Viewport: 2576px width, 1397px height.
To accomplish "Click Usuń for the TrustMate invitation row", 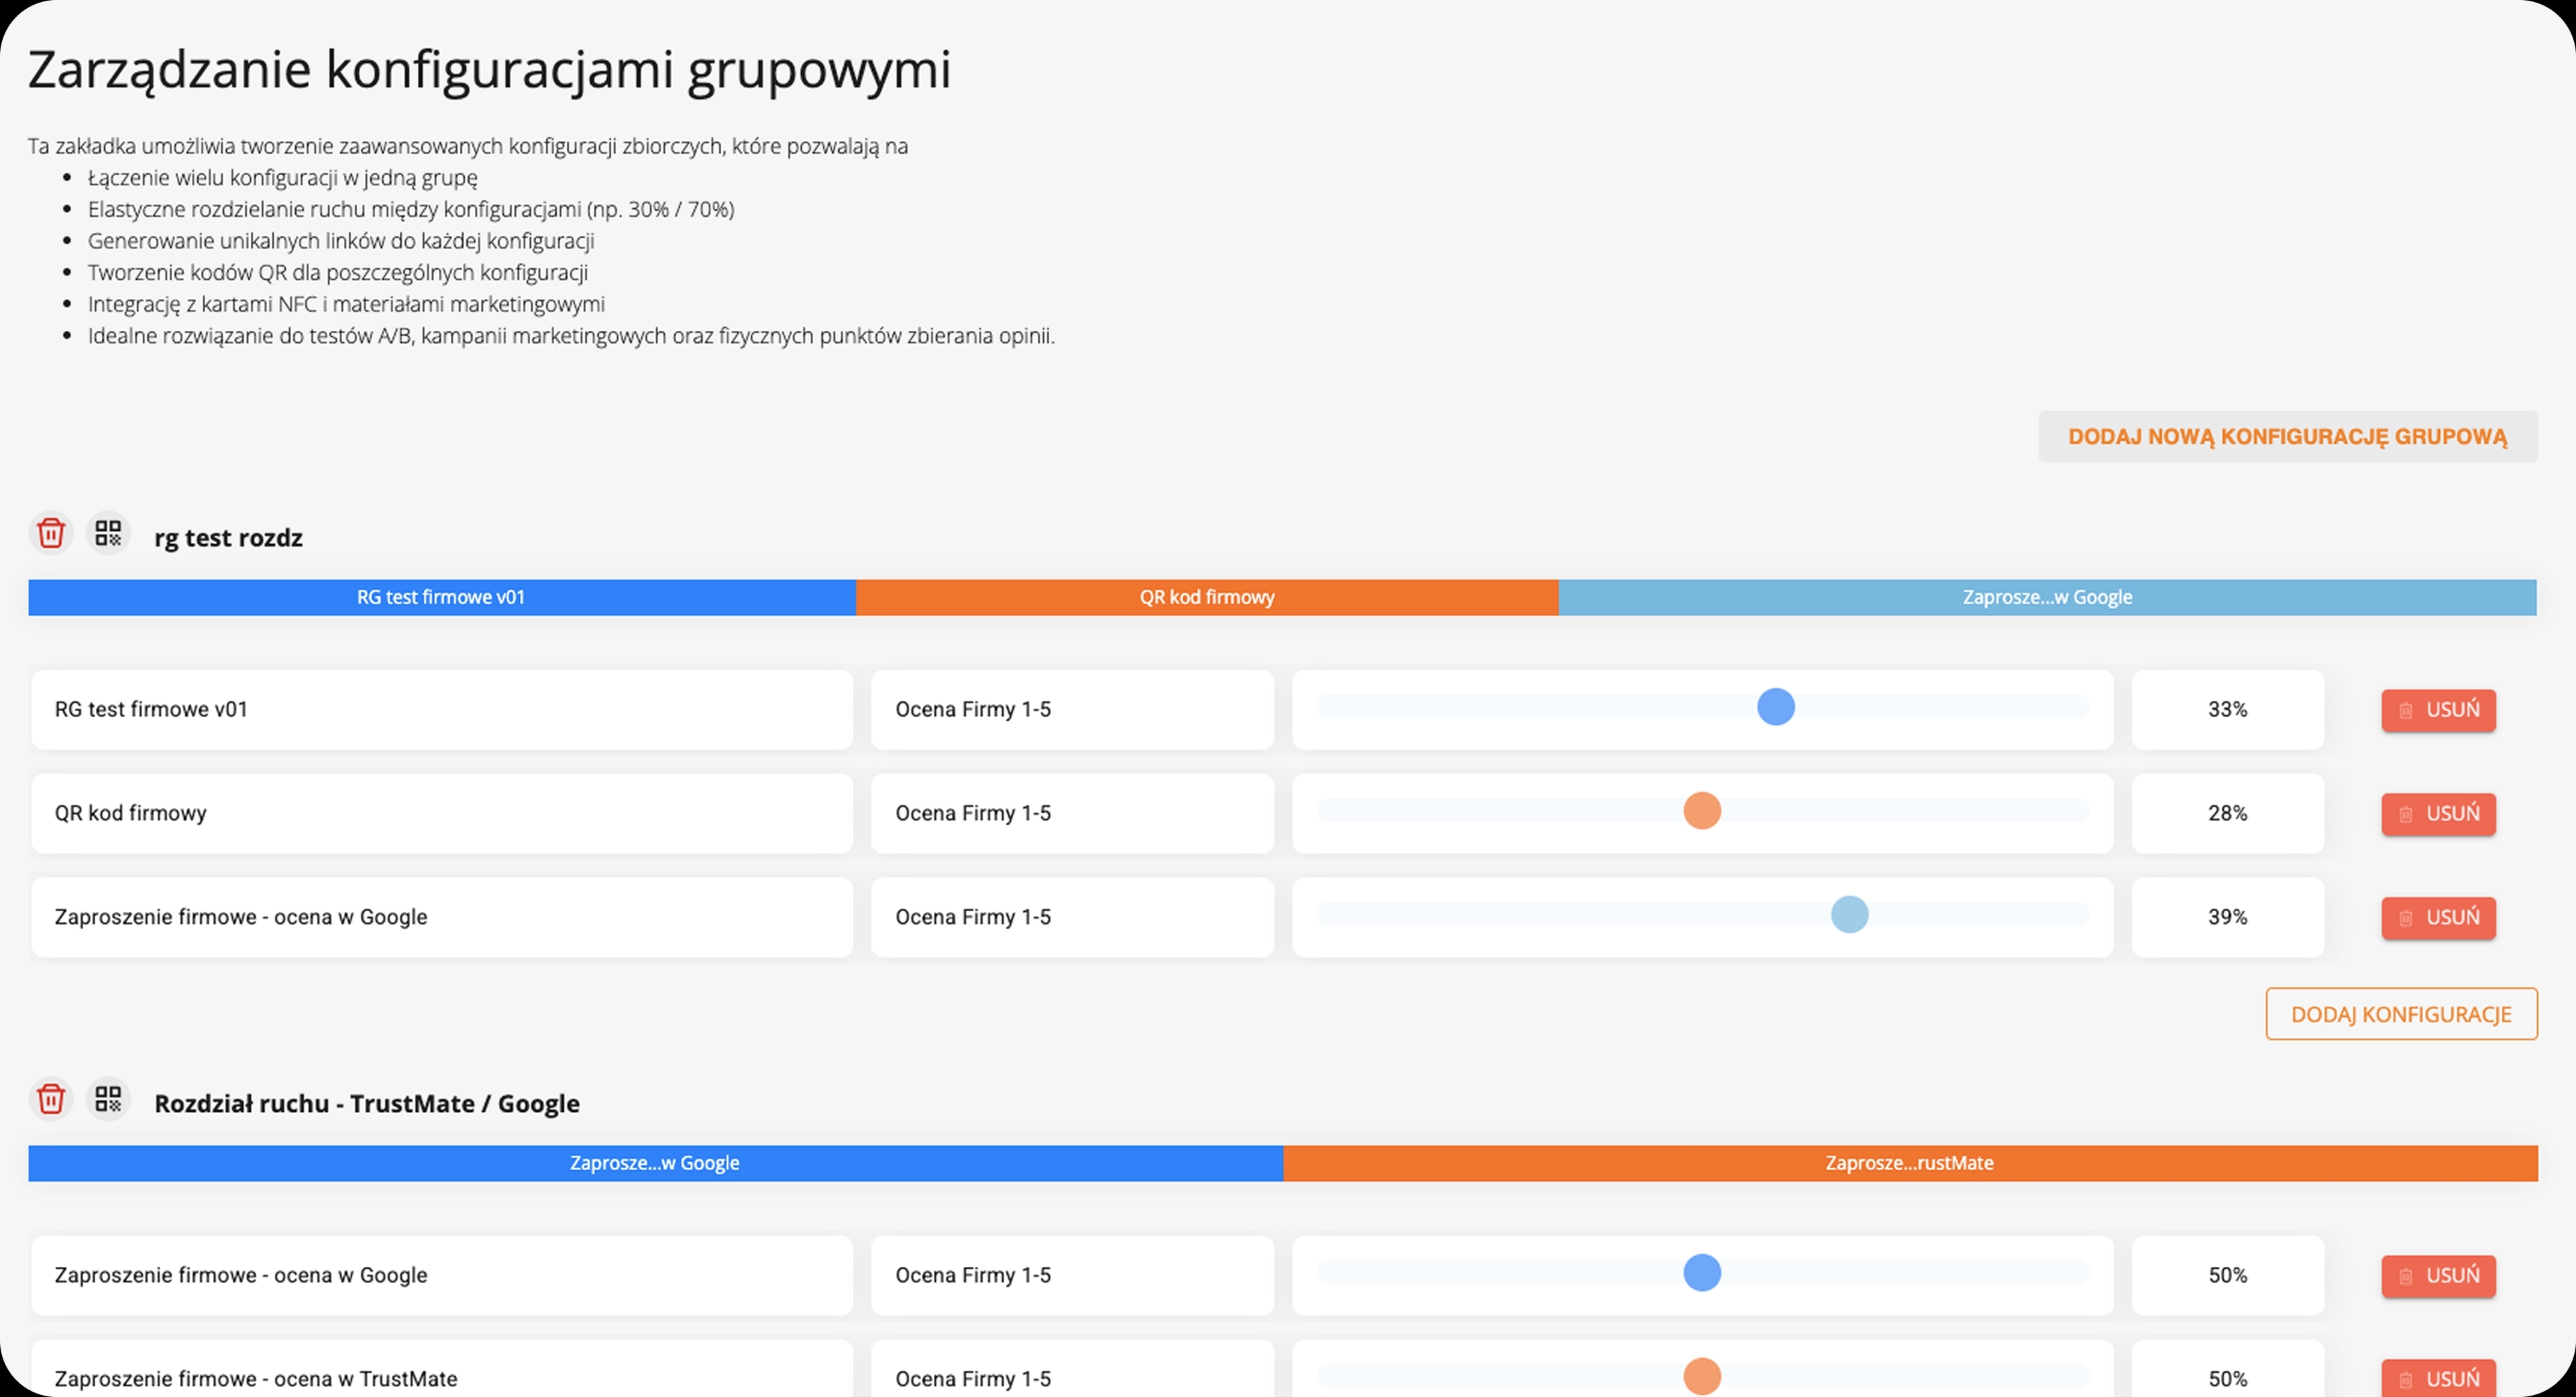I will click(x=2438, y=1378).
